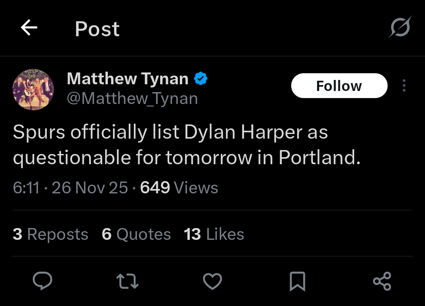This screenshot has height=306, width=425.
Task: Open post options beside the Follow button
Action: pyautogui.click(x=404, y=85)
